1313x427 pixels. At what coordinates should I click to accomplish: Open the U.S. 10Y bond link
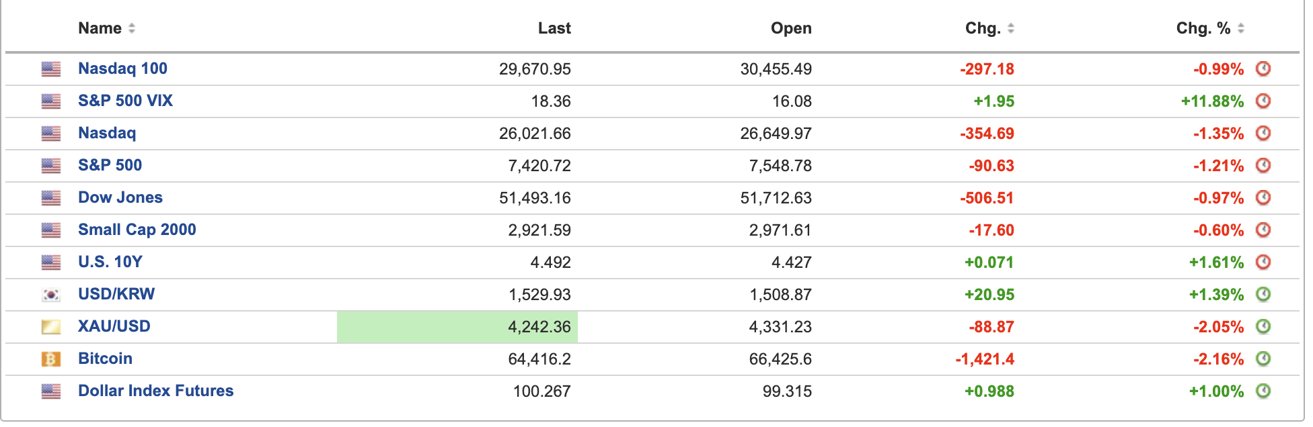click(x=110, y=262)
